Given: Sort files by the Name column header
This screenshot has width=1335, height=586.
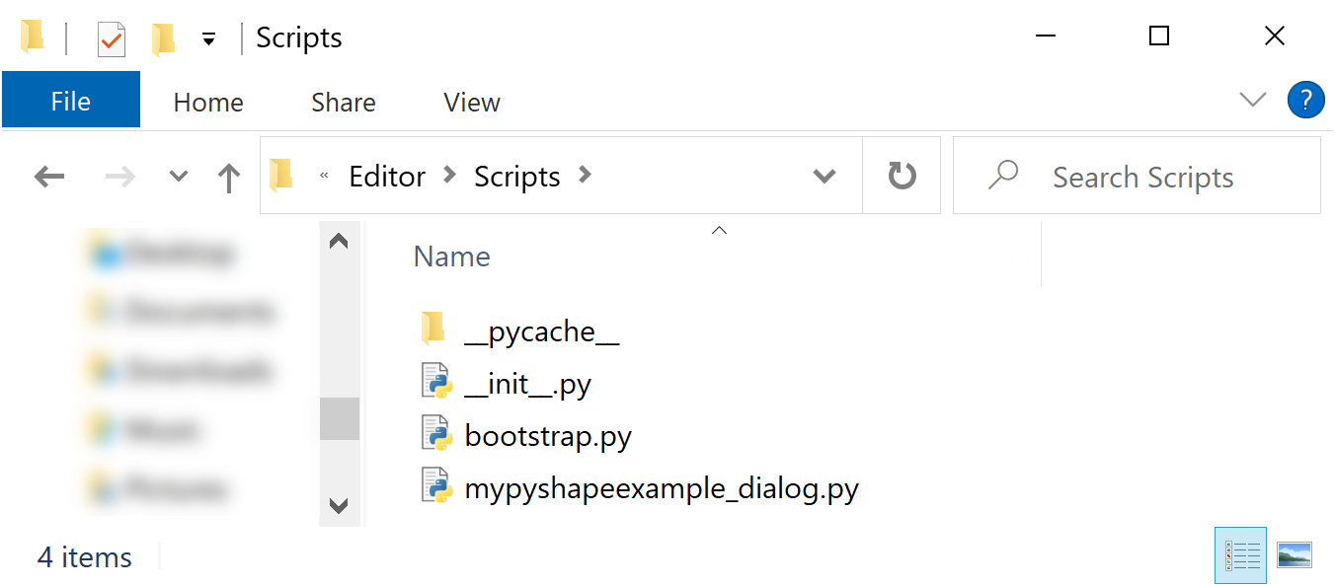Looking at the screenshot, I should pos(452,256).
